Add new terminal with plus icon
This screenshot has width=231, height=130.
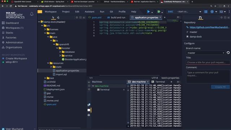click(171, 82)
